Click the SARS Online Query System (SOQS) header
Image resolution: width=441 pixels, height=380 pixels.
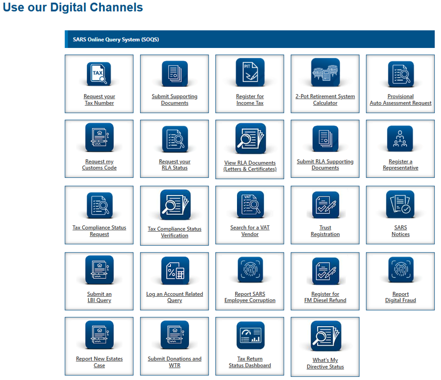tap(250, 39)
